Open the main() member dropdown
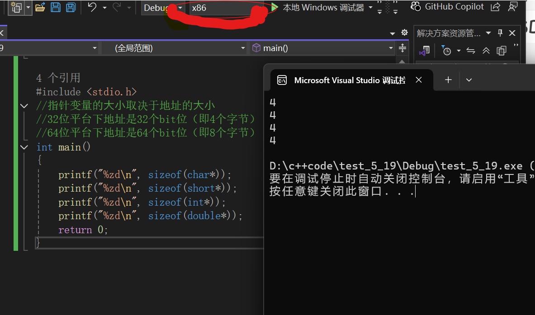Screen dimensions: 535x315 (323, 48)
